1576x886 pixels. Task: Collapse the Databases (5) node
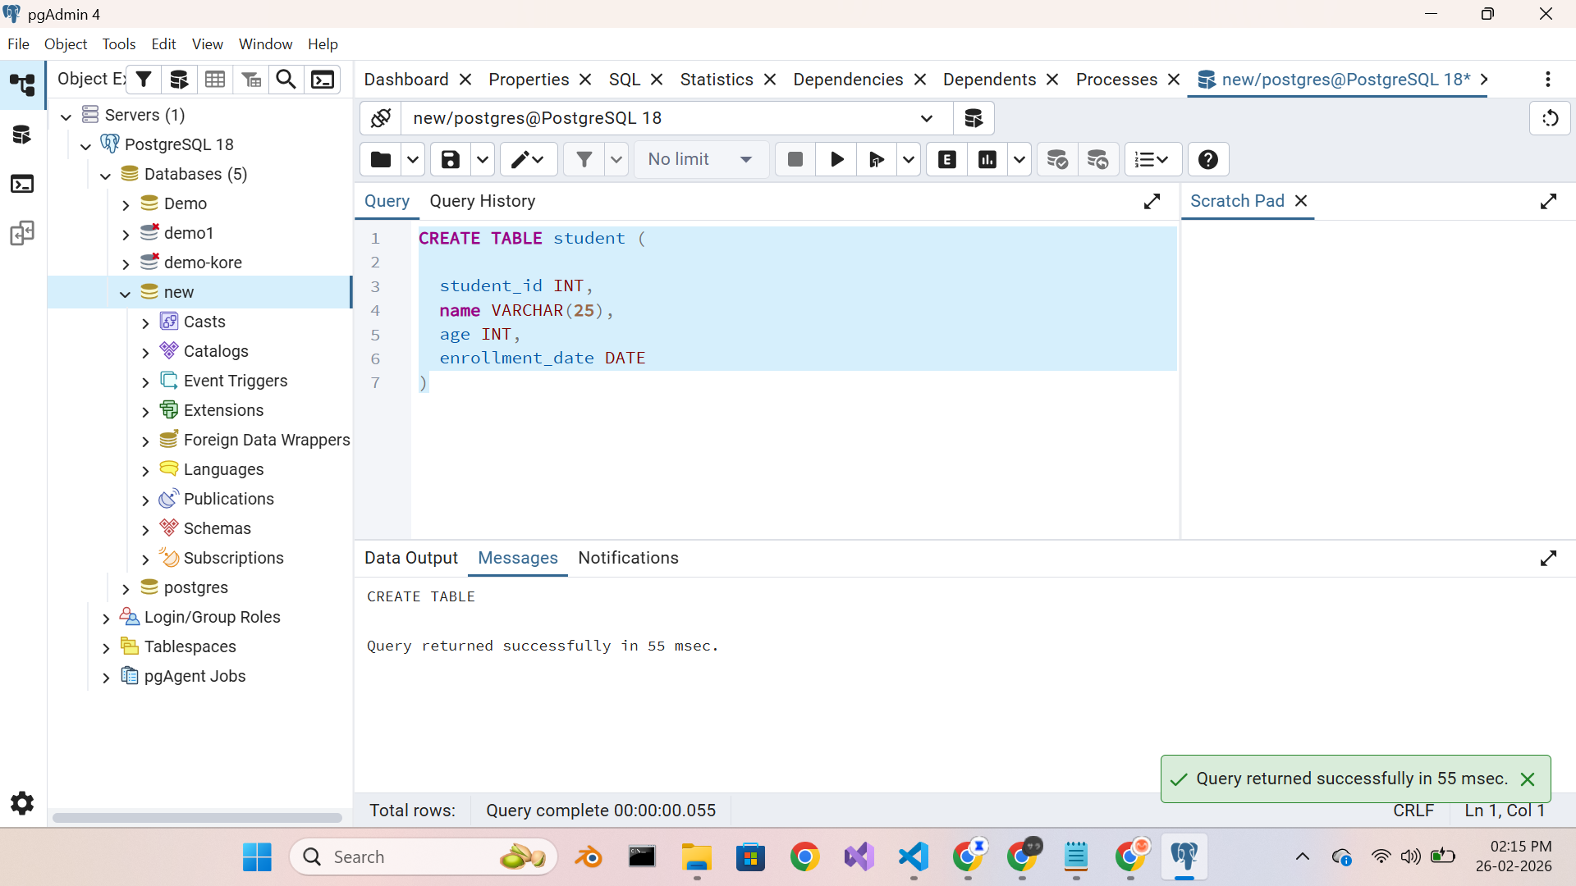click(x=105, y=175)
